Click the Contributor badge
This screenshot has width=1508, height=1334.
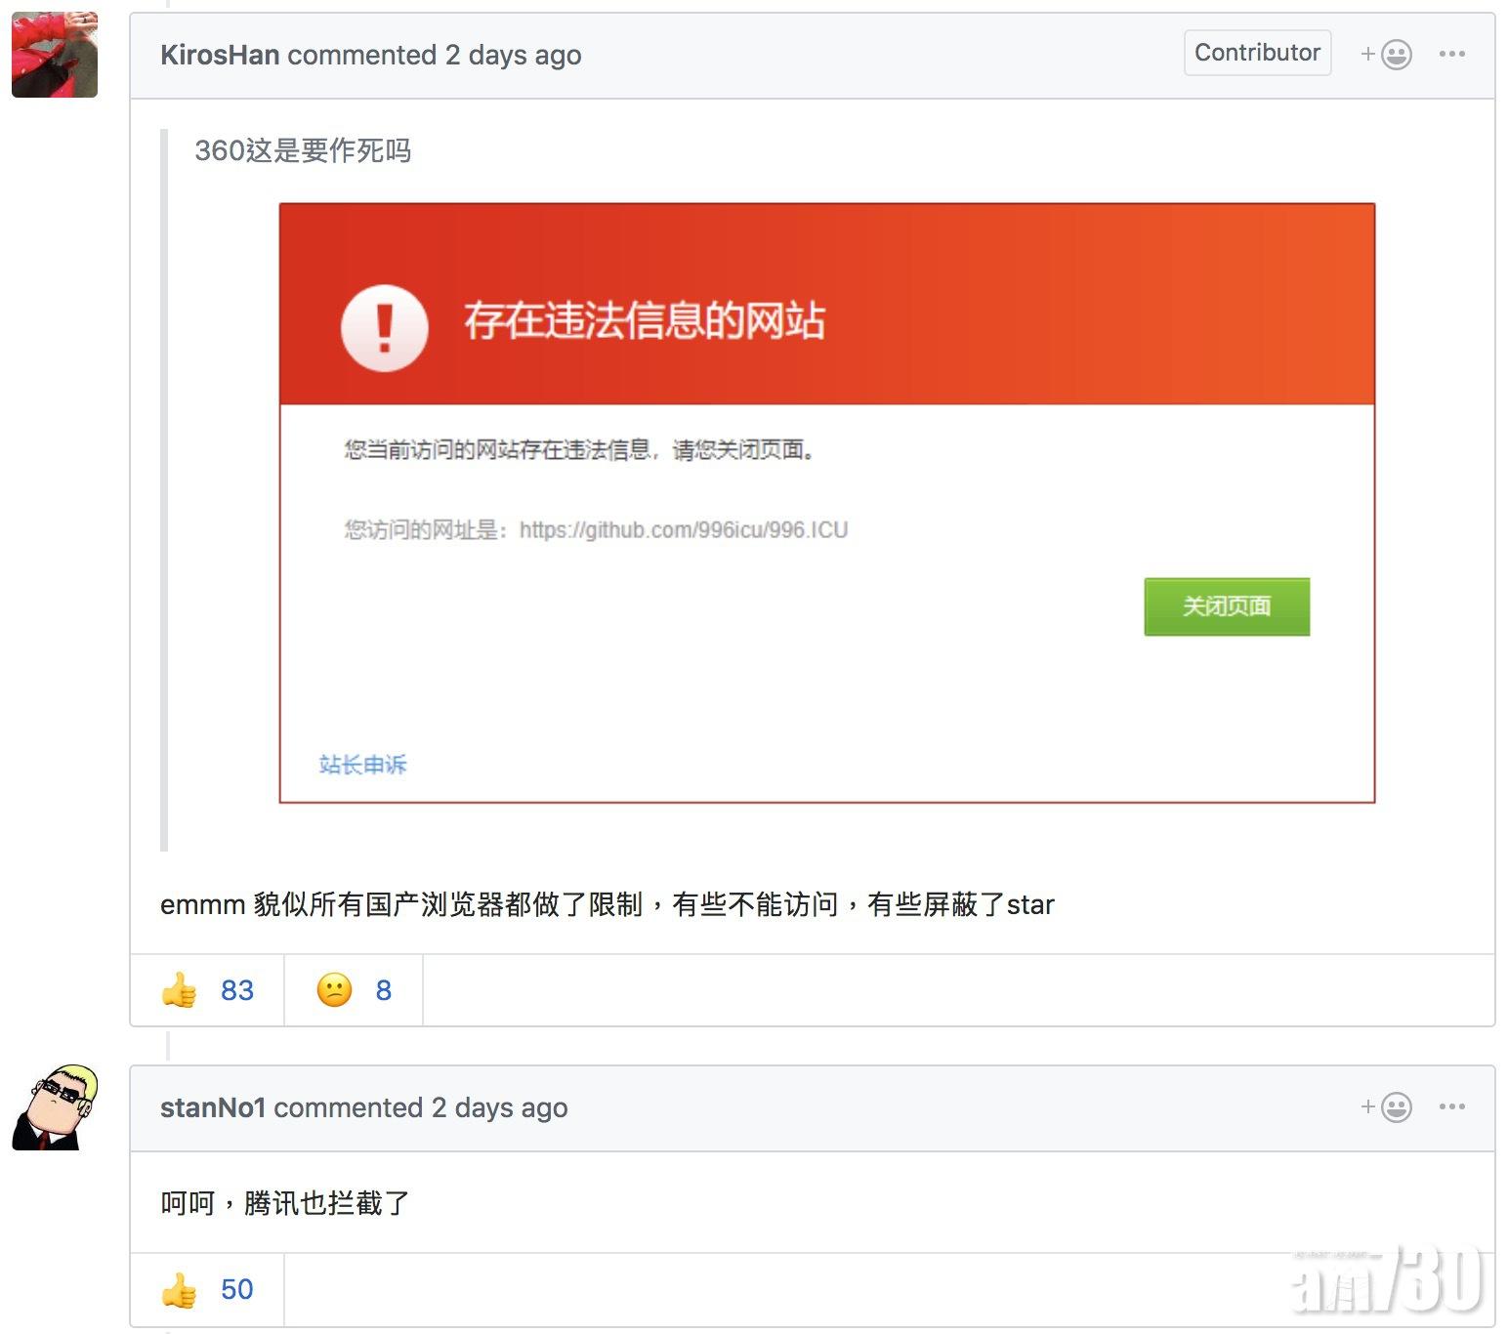[x=1257, y=53]
